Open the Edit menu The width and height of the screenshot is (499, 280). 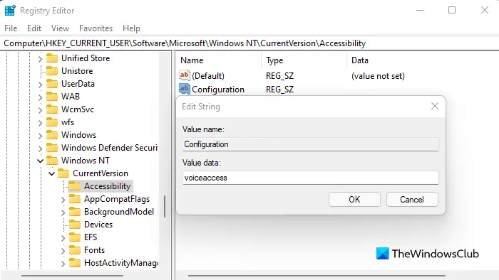tap(34, 28)
